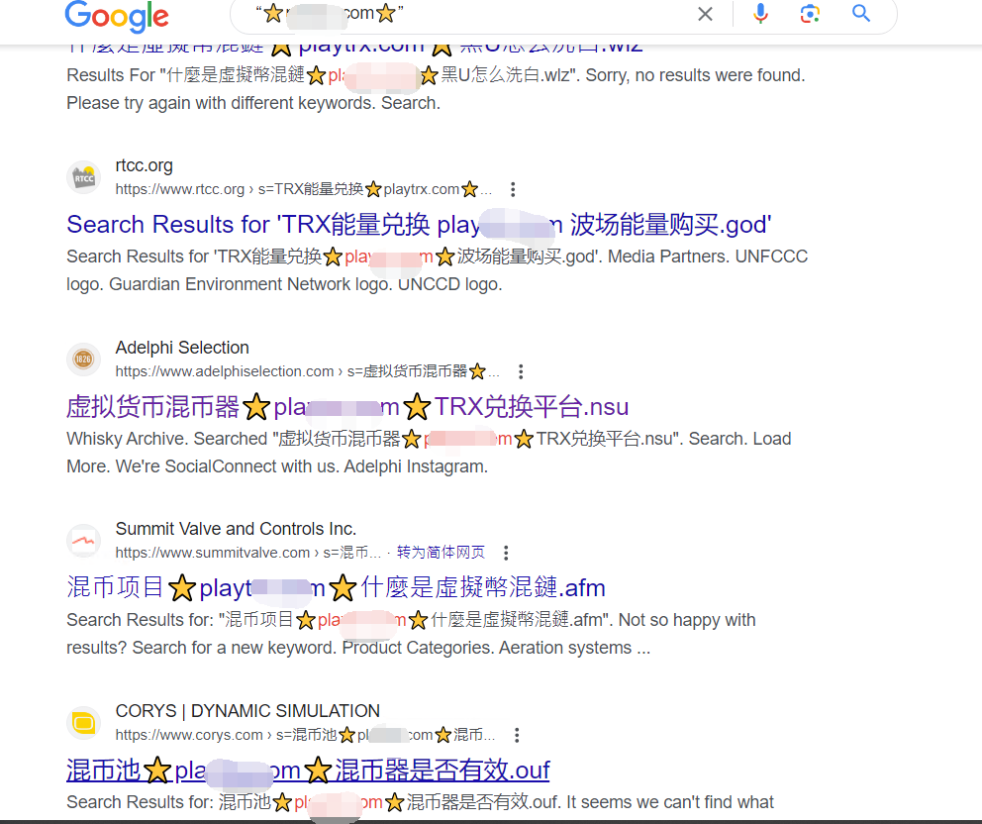Click the adelphiselection.com URL breadcrumb
Screen dimensions: 982x824
(x=308, y=371)
